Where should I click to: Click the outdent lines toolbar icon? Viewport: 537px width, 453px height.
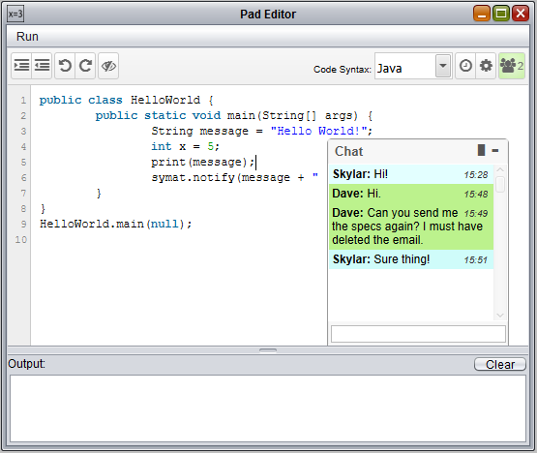coord(42,66)
